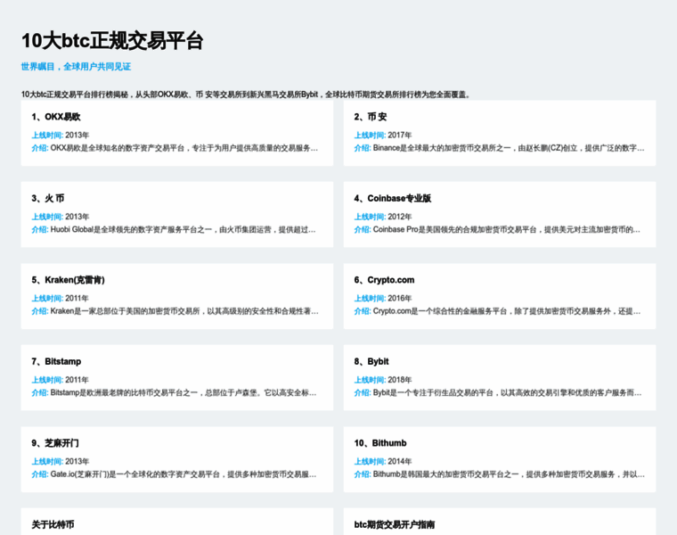This screenshot has width=677, height=535.
Task: Click the page title 10大btc正规交易平台
Action: point(112,41)
